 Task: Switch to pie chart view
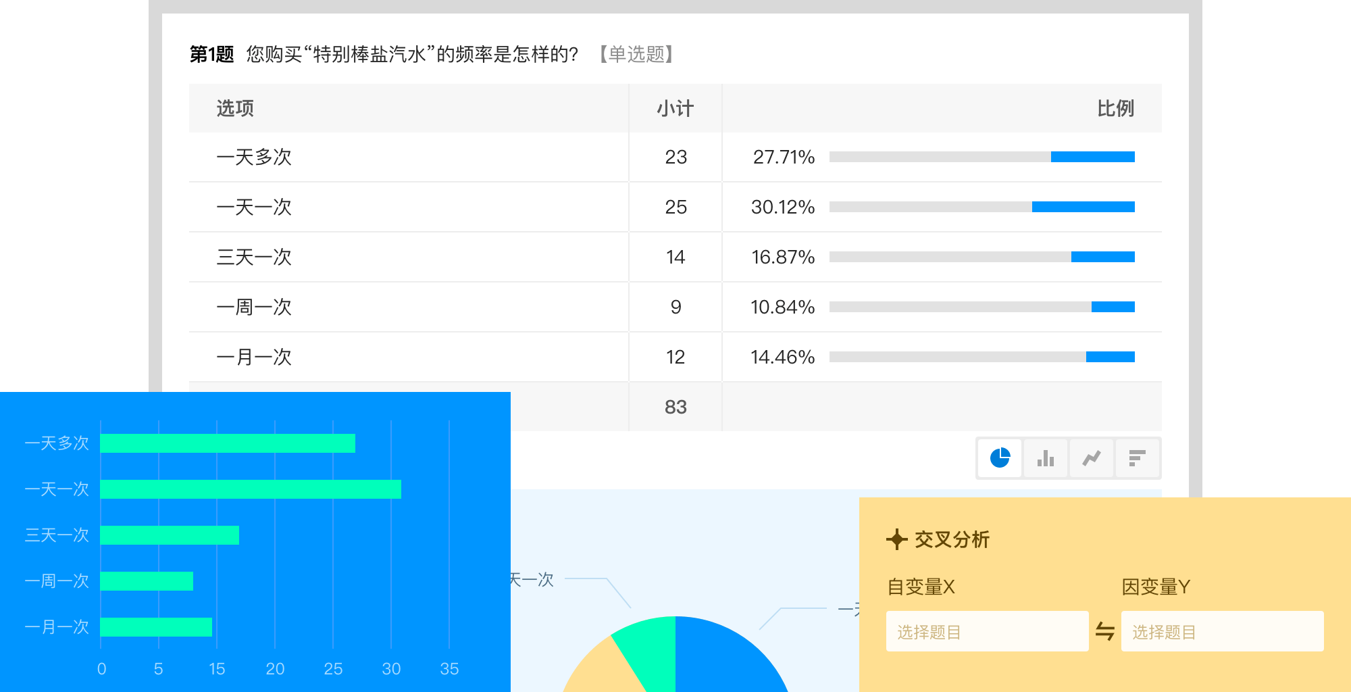(x=1000, y=458)
